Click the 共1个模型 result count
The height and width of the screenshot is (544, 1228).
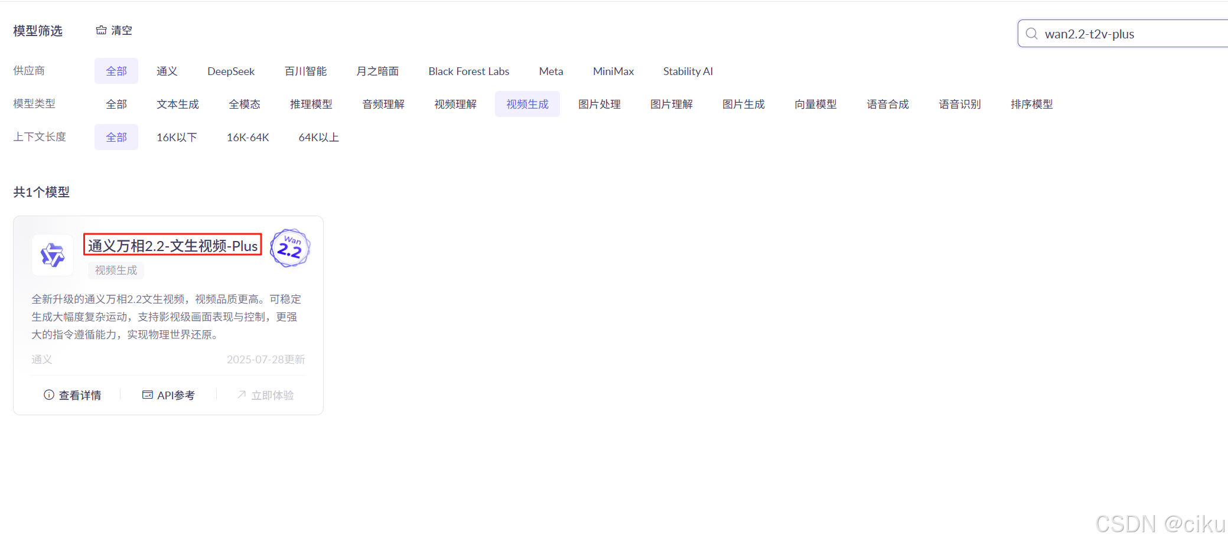[x=41, y=192]
